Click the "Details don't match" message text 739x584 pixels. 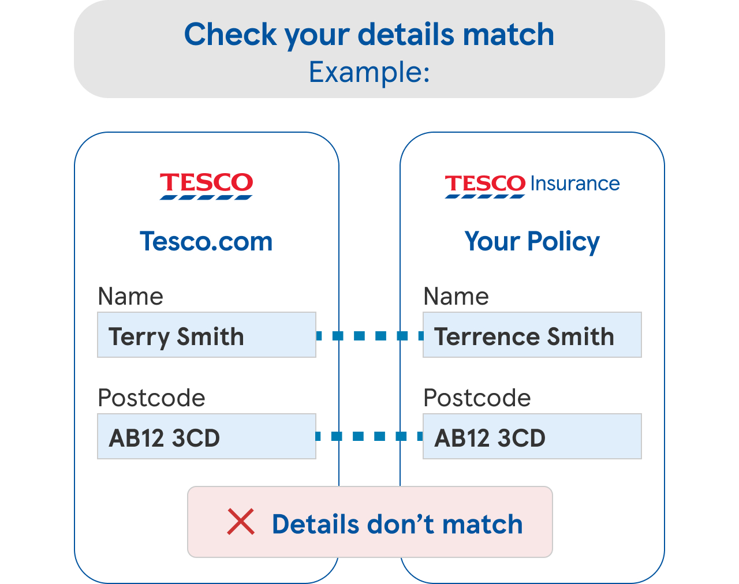point(397,524)
